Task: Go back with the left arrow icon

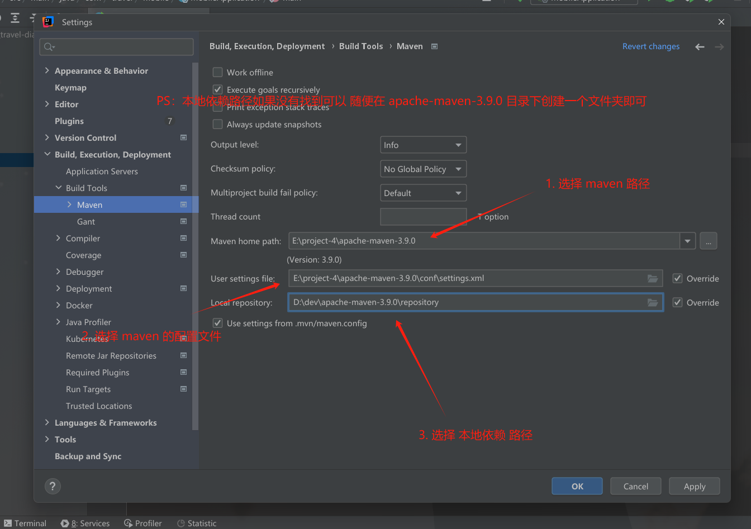Action: click(x=700, y=47)
